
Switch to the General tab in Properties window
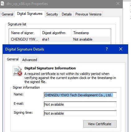coord(7,14)
